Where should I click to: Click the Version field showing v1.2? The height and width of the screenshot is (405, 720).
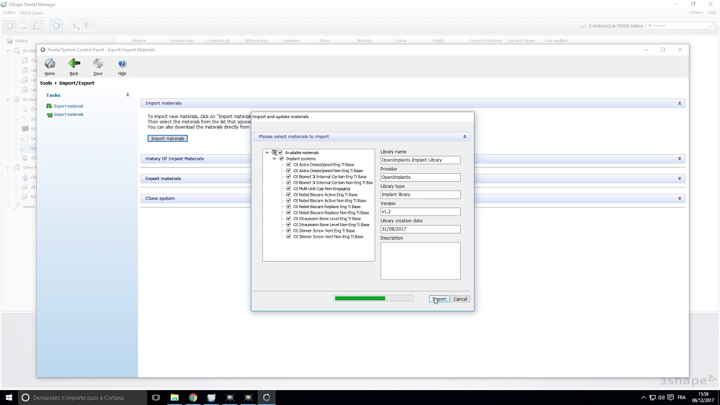420,212
